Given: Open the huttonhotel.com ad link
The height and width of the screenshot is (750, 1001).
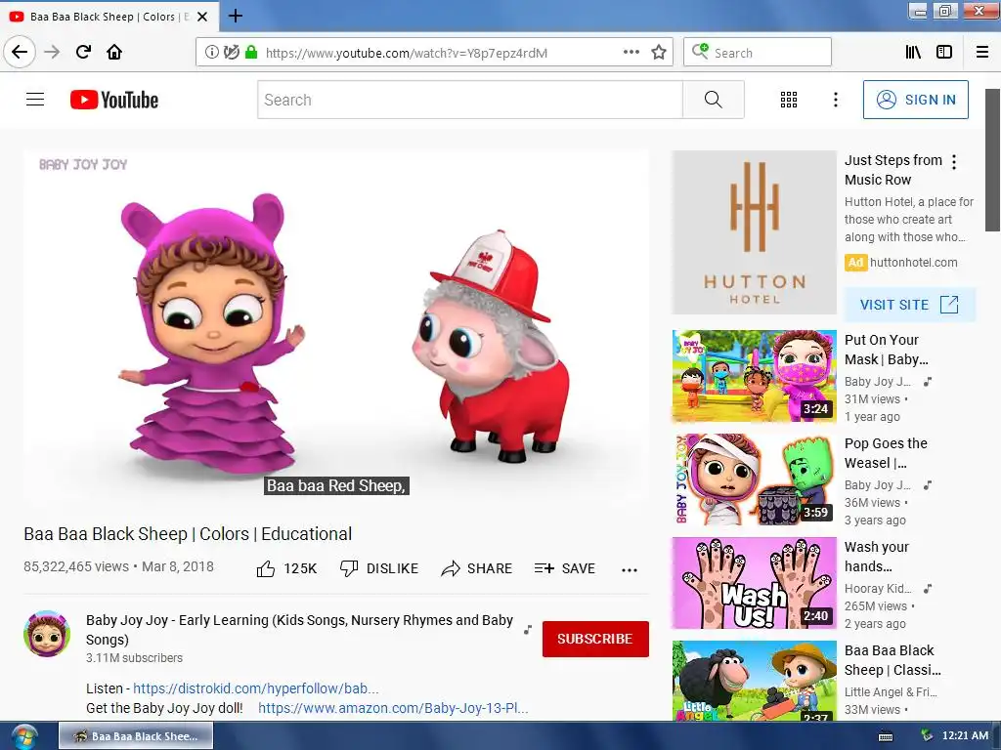Looking at the screenshot, I should (914, 262).
